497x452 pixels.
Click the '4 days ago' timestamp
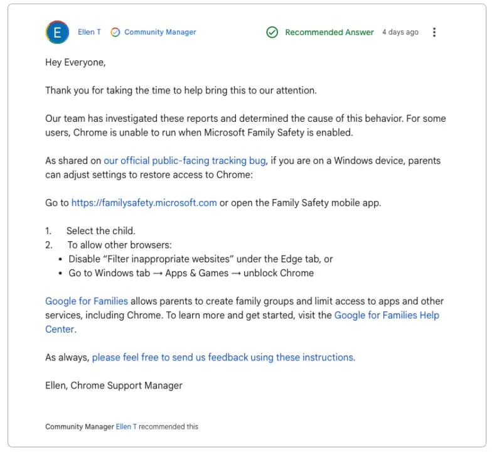400,32
